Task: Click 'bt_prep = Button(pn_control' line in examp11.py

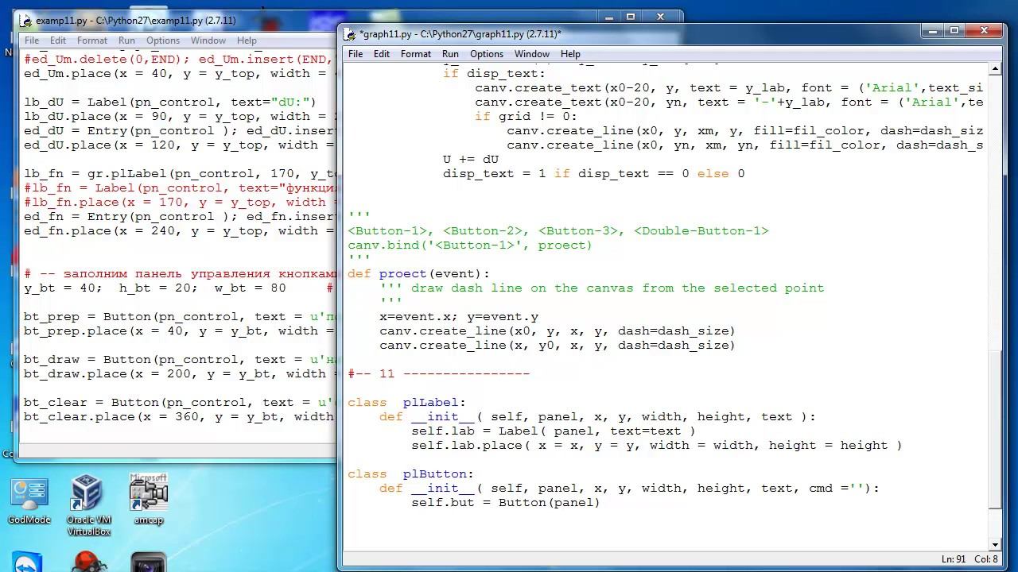Action: click(180, 317)
